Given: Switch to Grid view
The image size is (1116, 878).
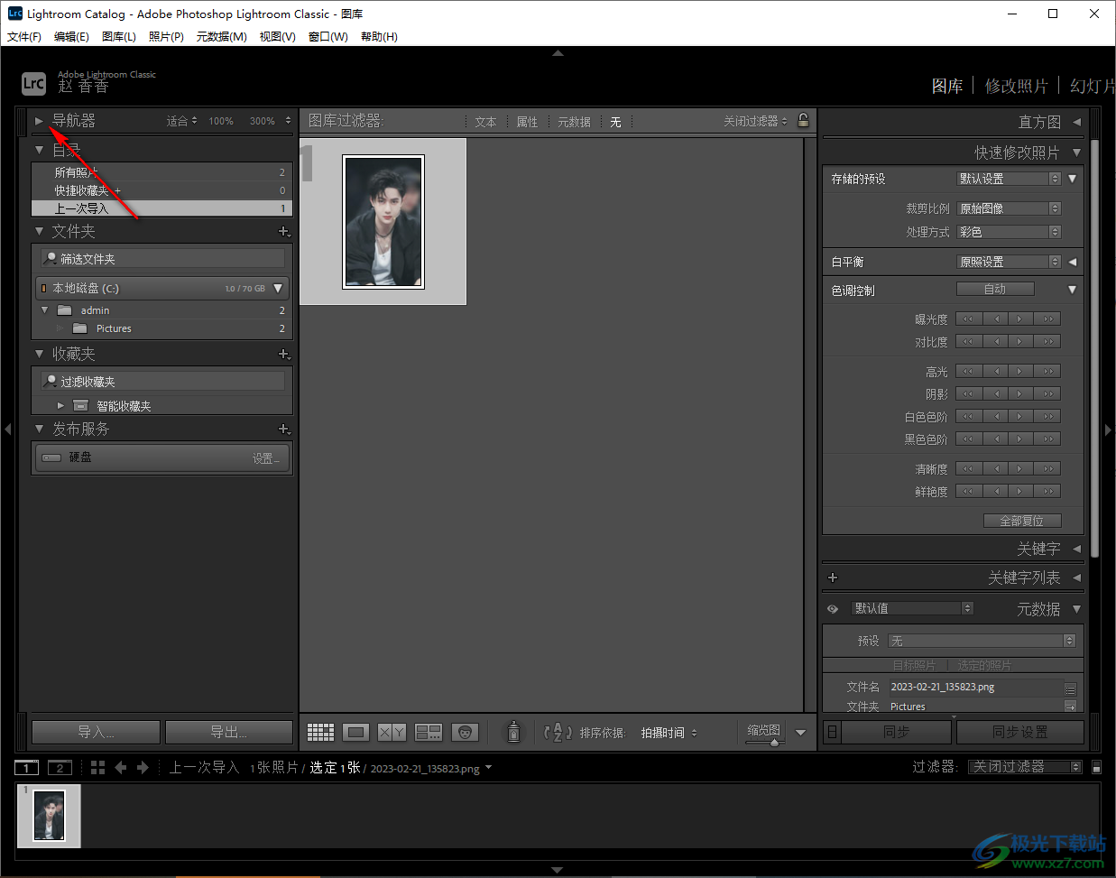Looking at the screenshot, I should pyautogui.click(x=320, y=732).
